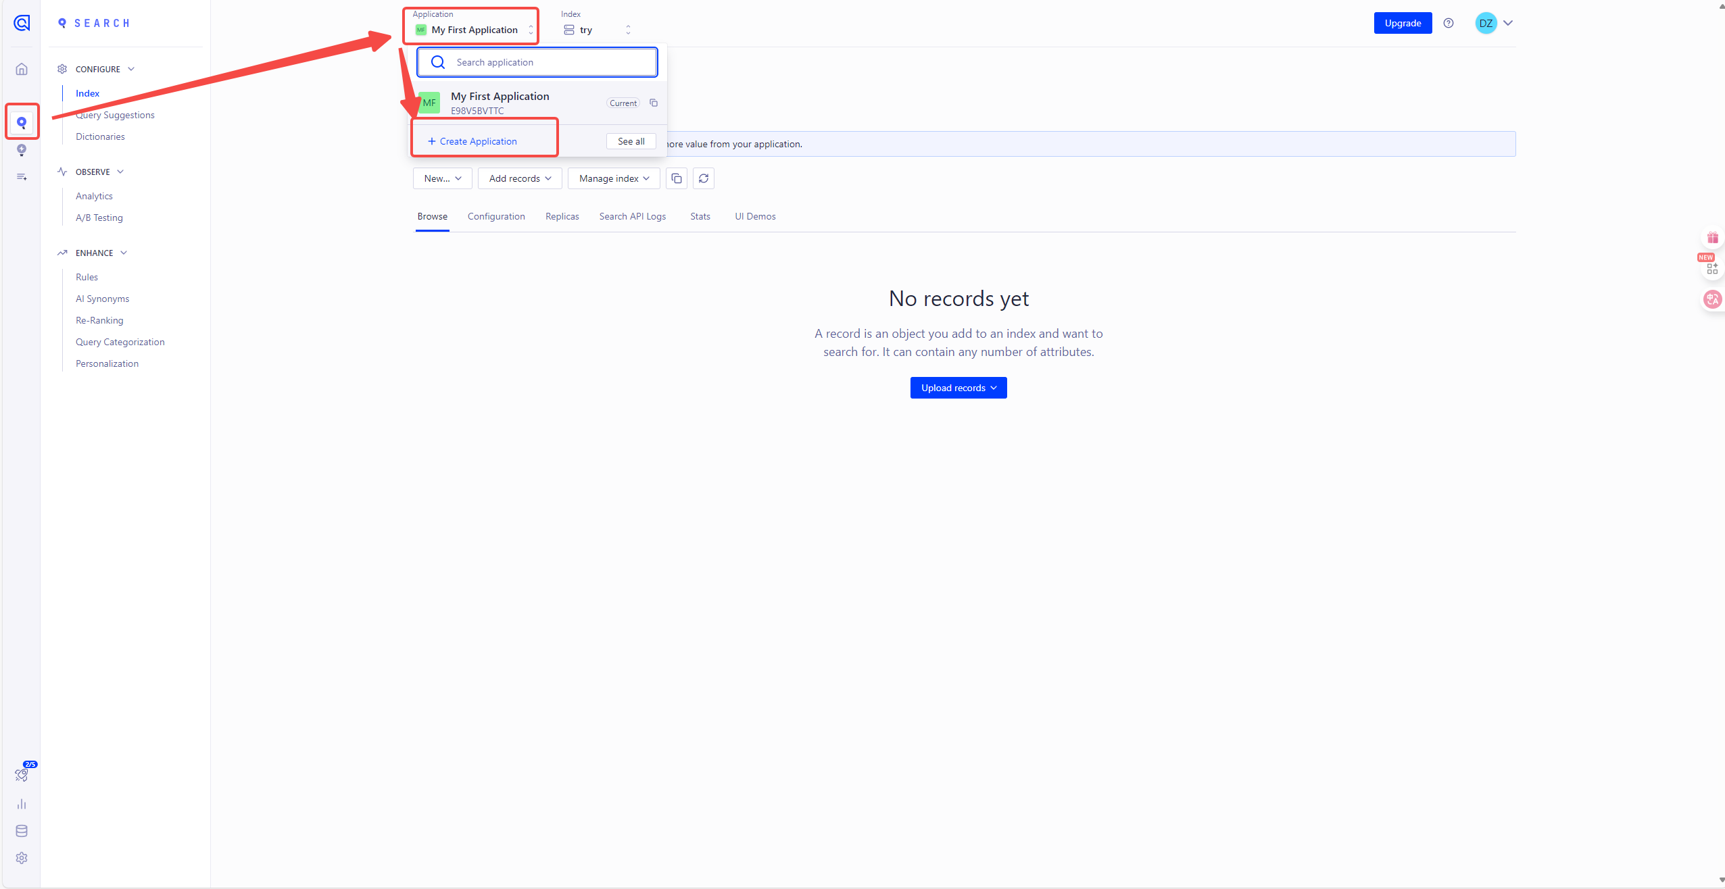
Task: Open the data sources database icon
Action: point(22,831)
